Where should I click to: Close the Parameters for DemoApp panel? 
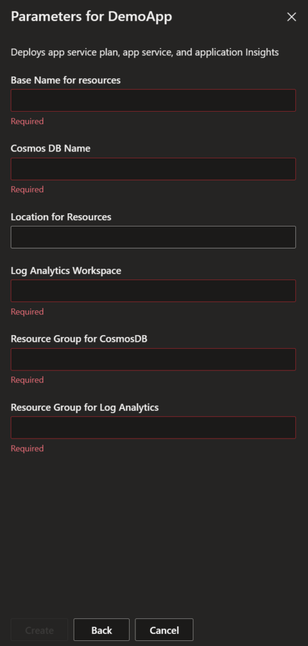pyautogui.click(x=292, y=17)
